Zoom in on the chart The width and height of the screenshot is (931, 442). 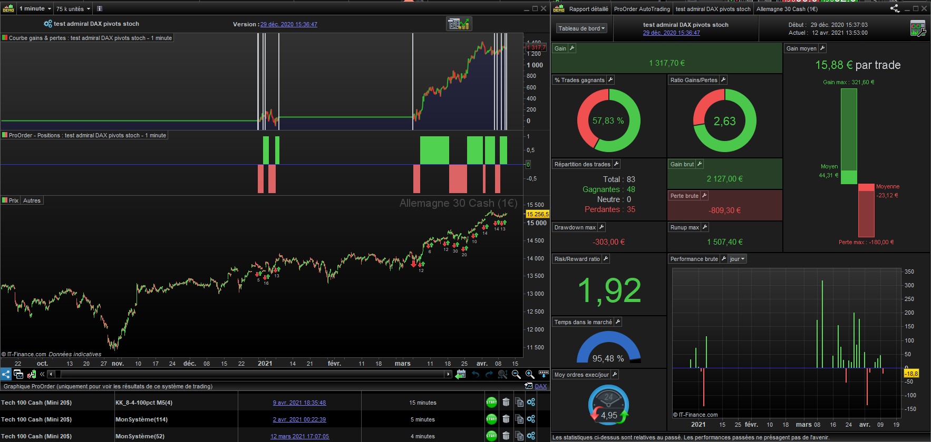(x=530, y=374)
